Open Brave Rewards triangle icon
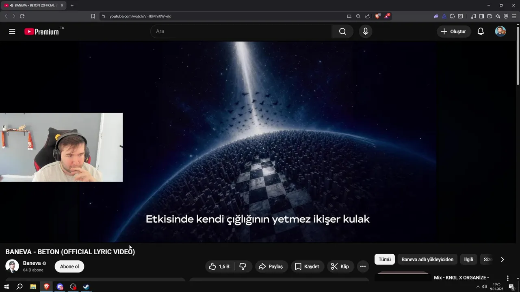Screen dimensions: 520x292 (x=387, y=16)
